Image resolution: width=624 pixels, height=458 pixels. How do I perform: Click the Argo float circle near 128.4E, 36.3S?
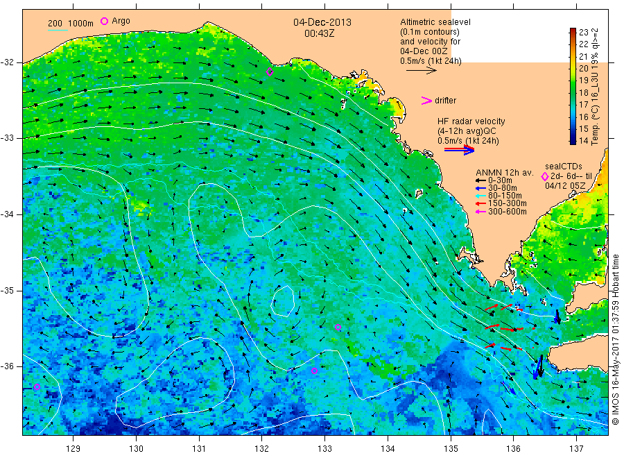(37, 387)
